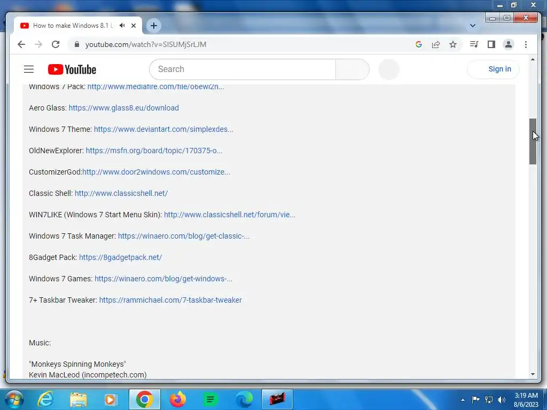Maximize the Chrome window
The width and height of the screenshot is (547, 410).
click(x=506, y=18)
